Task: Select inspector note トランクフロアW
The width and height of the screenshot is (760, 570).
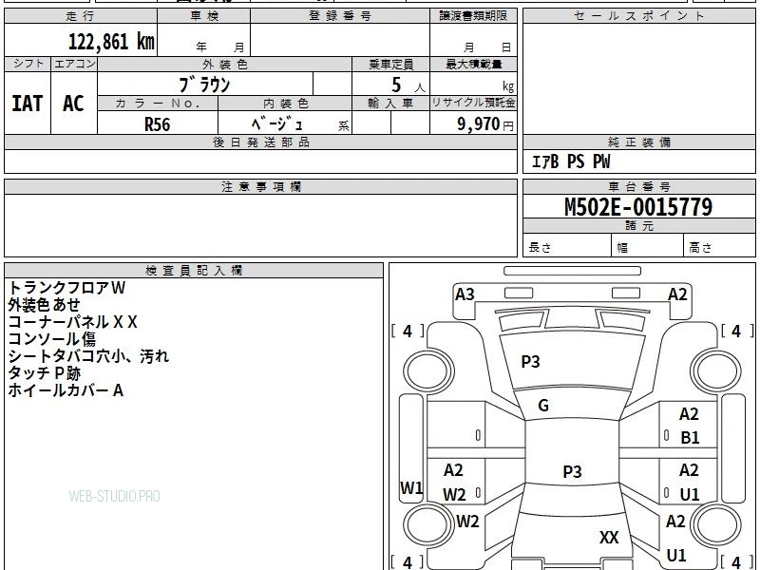Action: [66, 288]
